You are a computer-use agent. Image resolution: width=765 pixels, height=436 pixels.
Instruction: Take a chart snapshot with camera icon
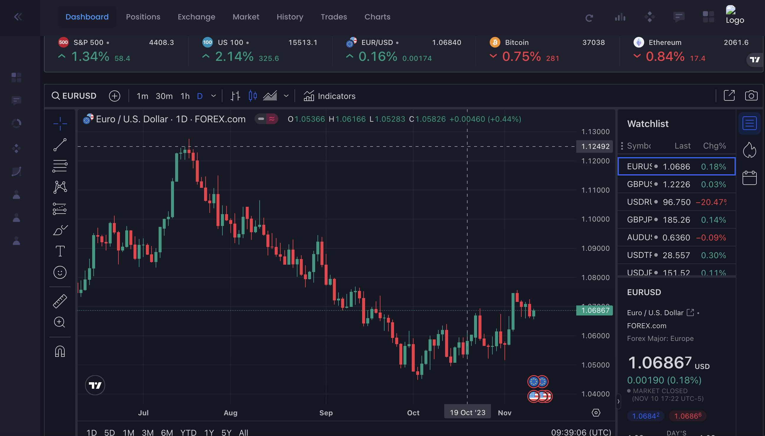751,96
